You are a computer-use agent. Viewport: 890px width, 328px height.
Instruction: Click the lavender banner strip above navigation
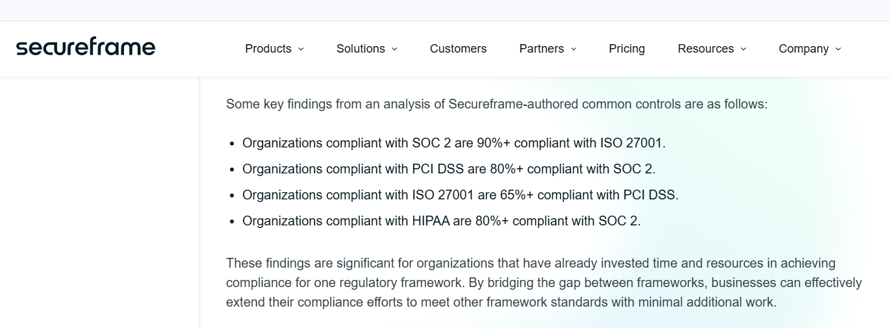click(x=445, y=10)
